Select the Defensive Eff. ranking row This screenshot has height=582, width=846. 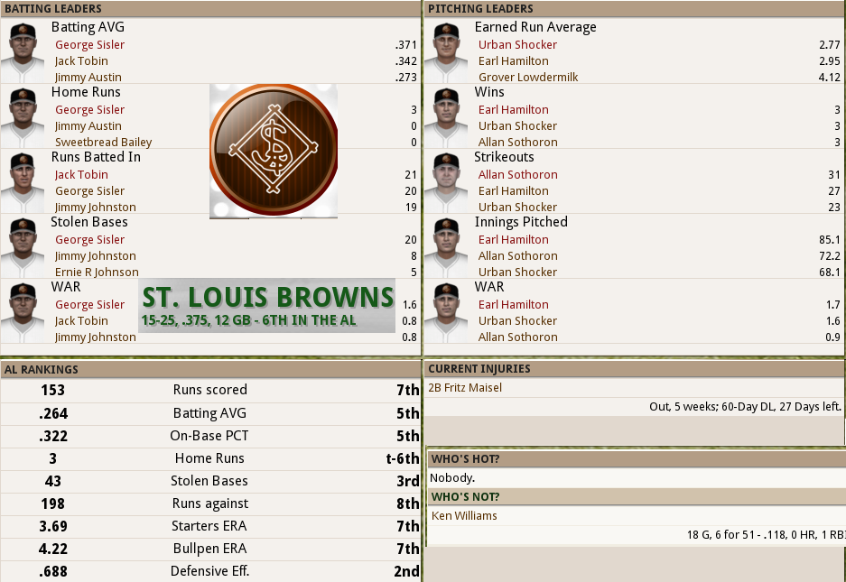210,571
